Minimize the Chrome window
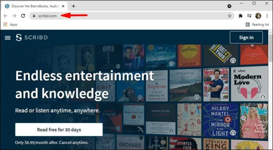273x150 pixels. coord(241,3)
